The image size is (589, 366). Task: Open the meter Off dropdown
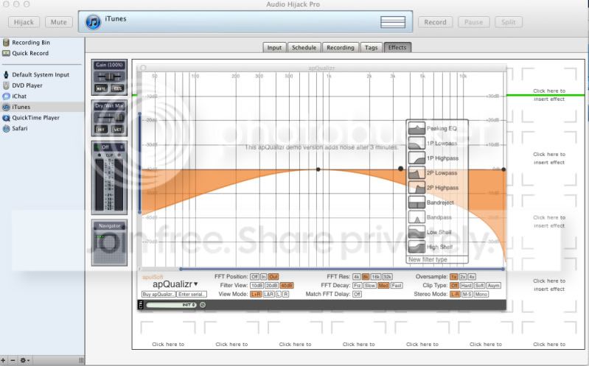(109, 147)
